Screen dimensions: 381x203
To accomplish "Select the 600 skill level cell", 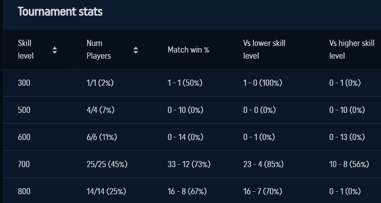I will pos(24,137).
